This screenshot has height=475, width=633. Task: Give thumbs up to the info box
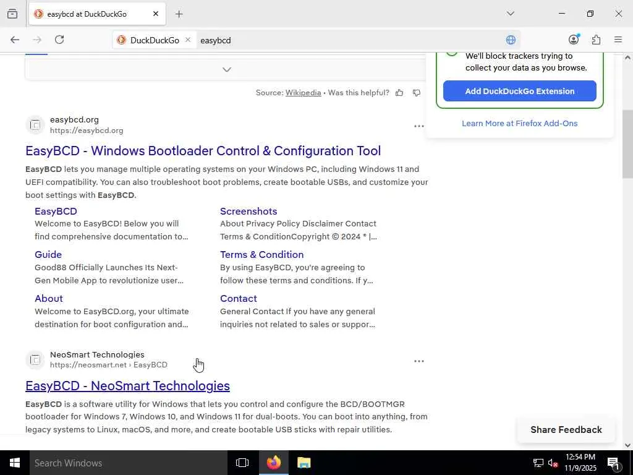[399, 93]
